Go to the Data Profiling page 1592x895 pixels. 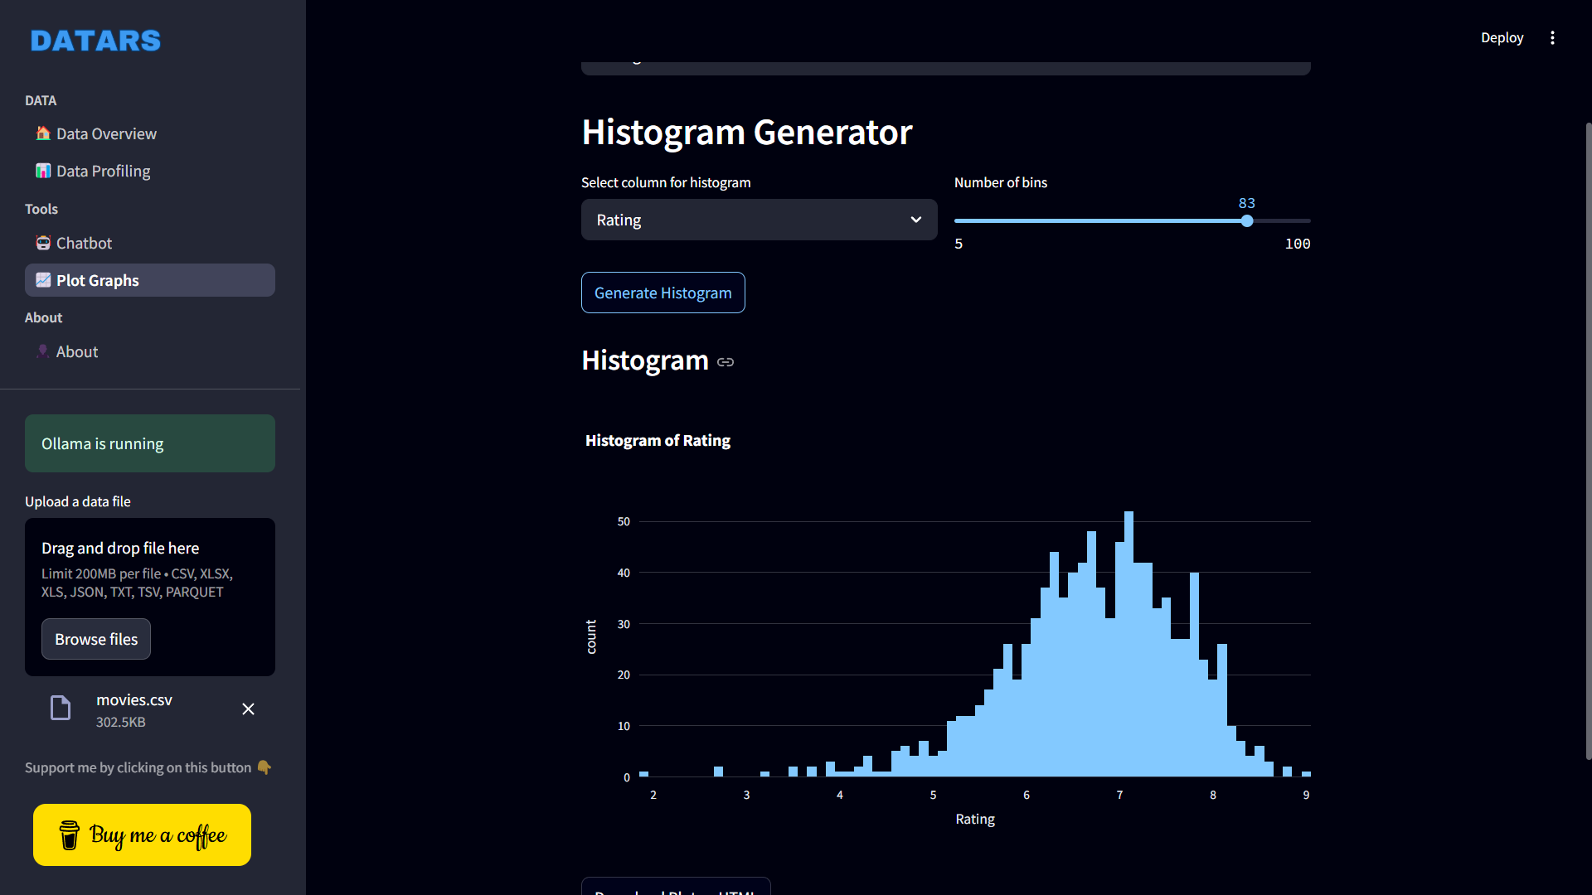[103, 171]
